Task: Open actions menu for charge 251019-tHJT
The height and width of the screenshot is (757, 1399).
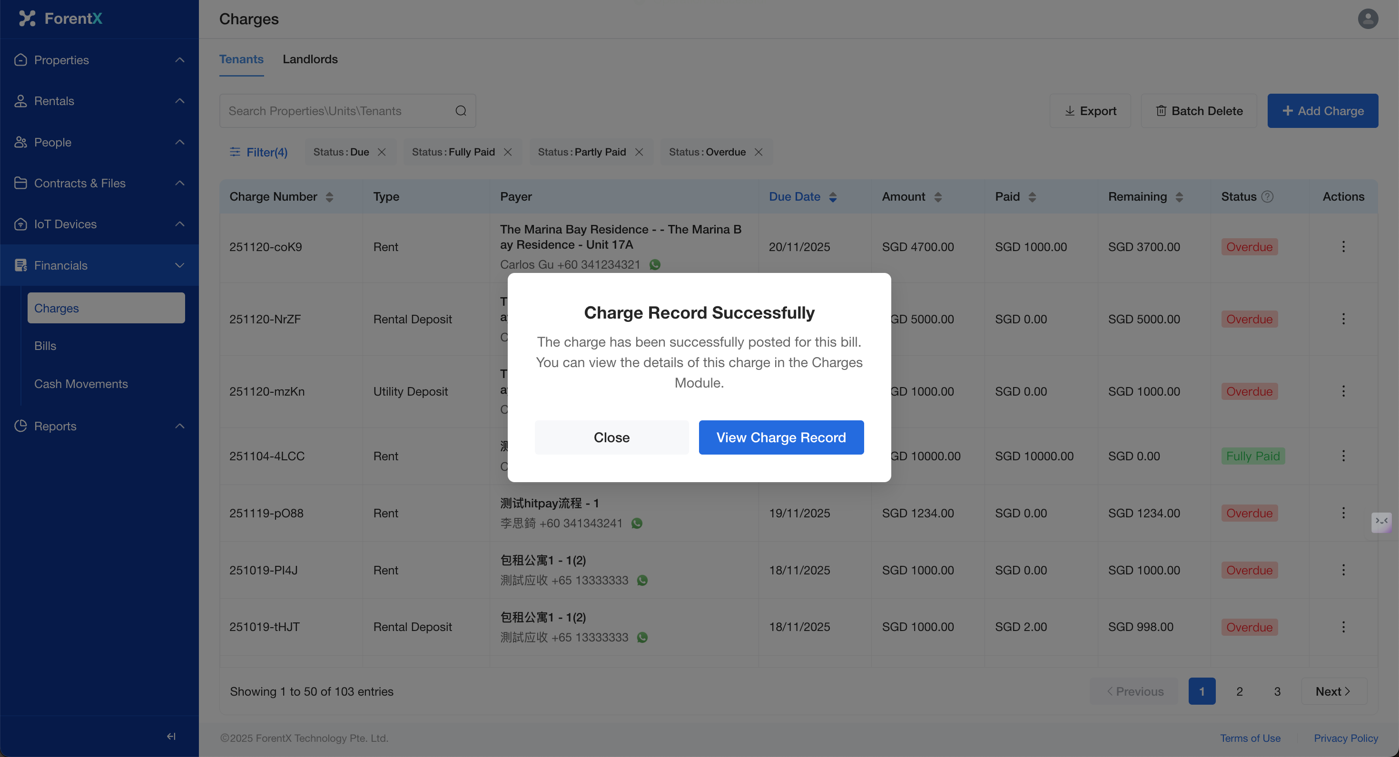Action: [1343, 627]
